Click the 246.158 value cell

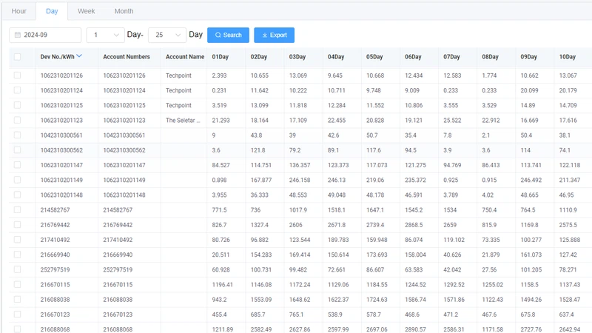(300, 180)
